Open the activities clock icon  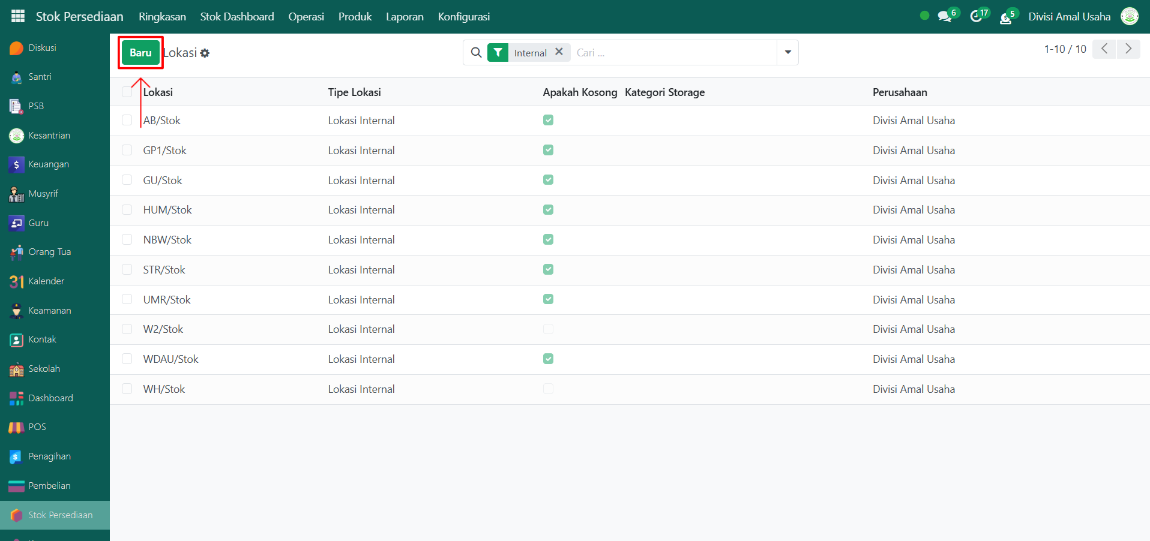977,17
